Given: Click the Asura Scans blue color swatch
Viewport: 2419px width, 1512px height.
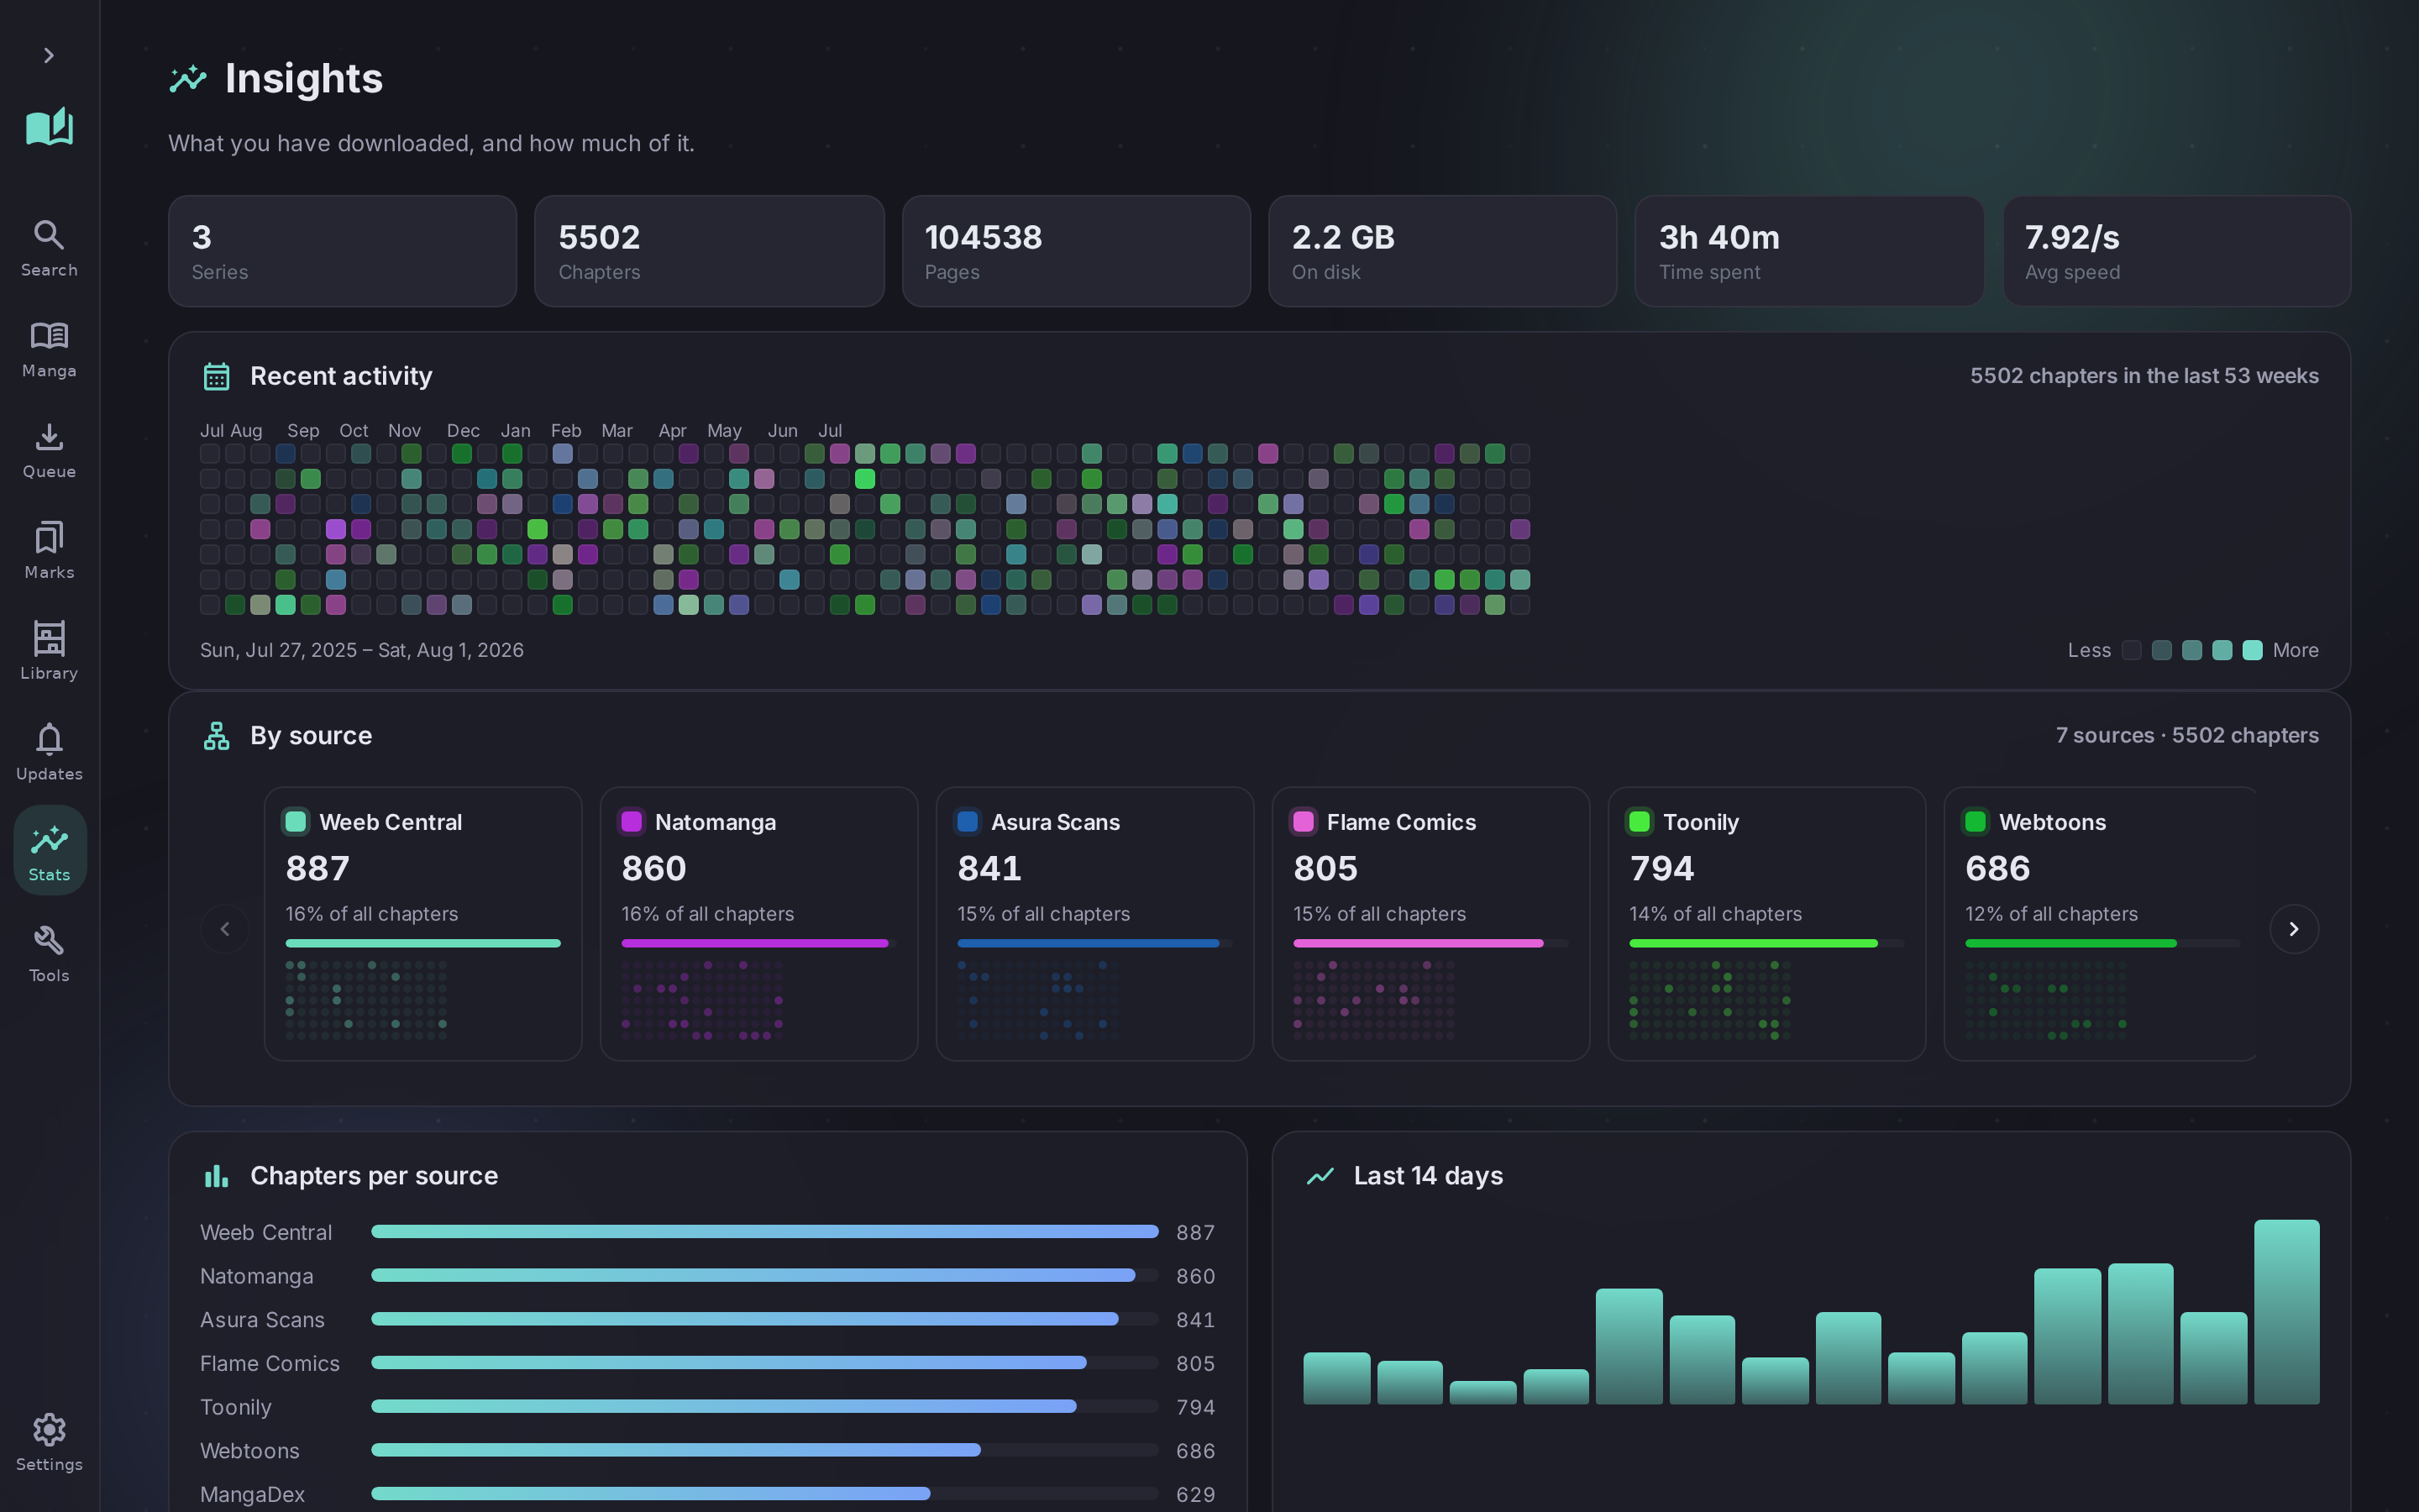Looking at the screenshot, I should 968,822.
